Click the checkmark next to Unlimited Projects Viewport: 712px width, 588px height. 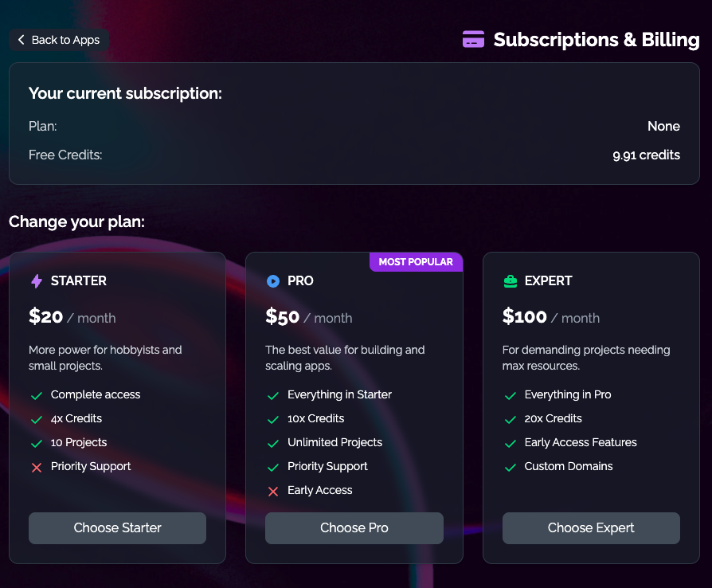[273, 443]
